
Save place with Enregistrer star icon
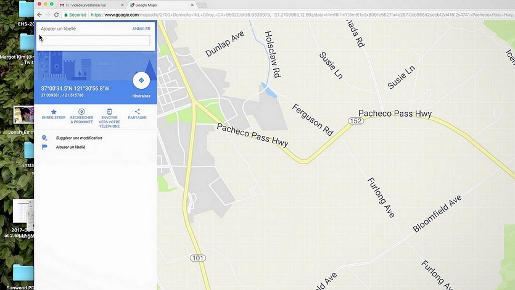pyautogui.click(x=54, y=112)
